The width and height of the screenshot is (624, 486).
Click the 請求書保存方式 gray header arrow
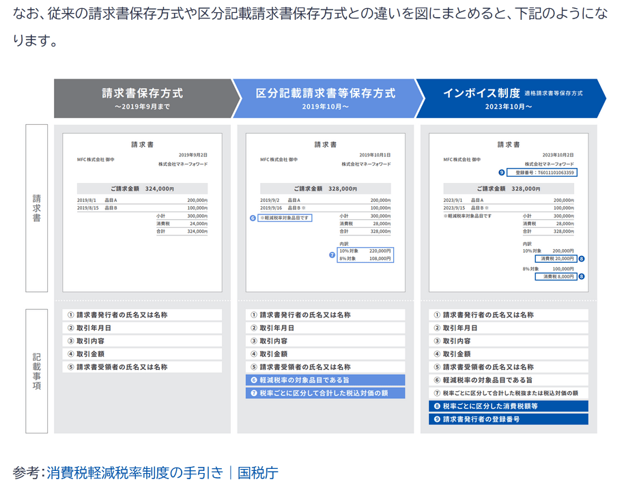(x=142, y=98)
